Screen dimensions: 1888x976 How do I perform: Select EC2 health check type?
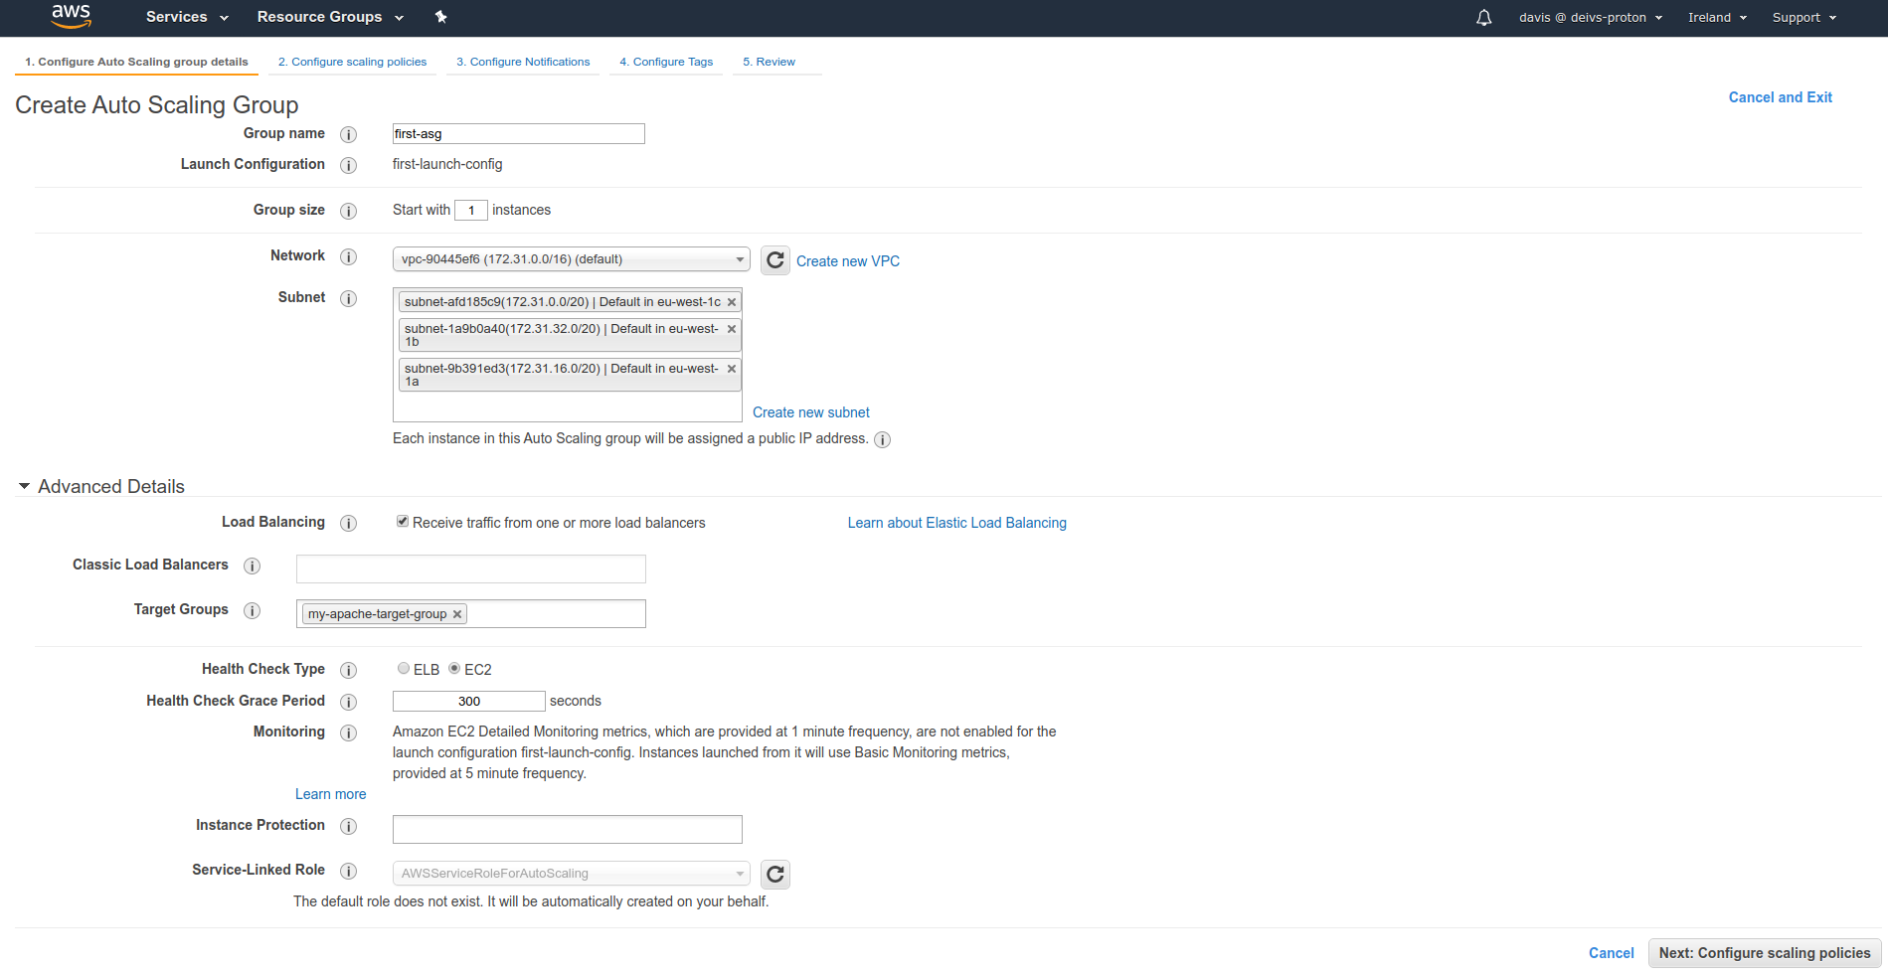[454, 668]
